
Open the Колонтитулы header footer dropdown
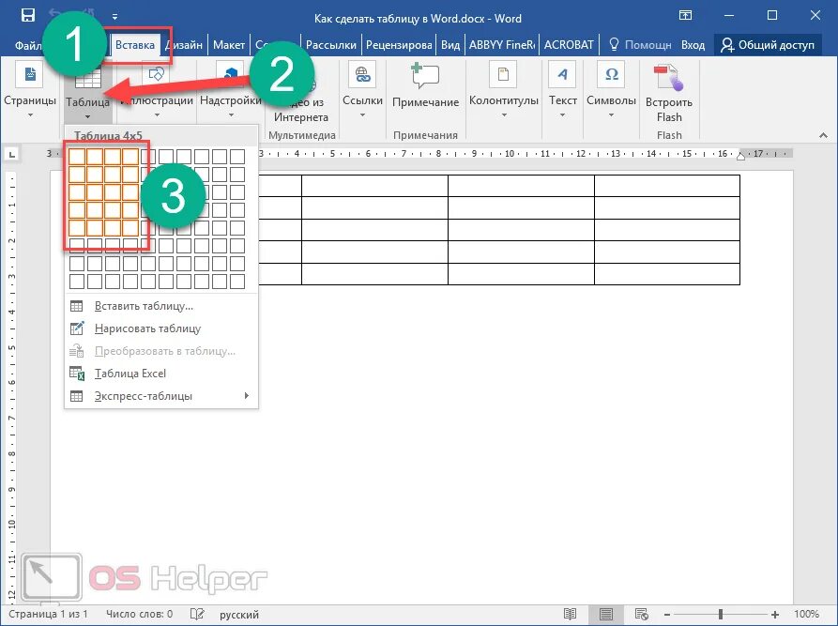503,91
